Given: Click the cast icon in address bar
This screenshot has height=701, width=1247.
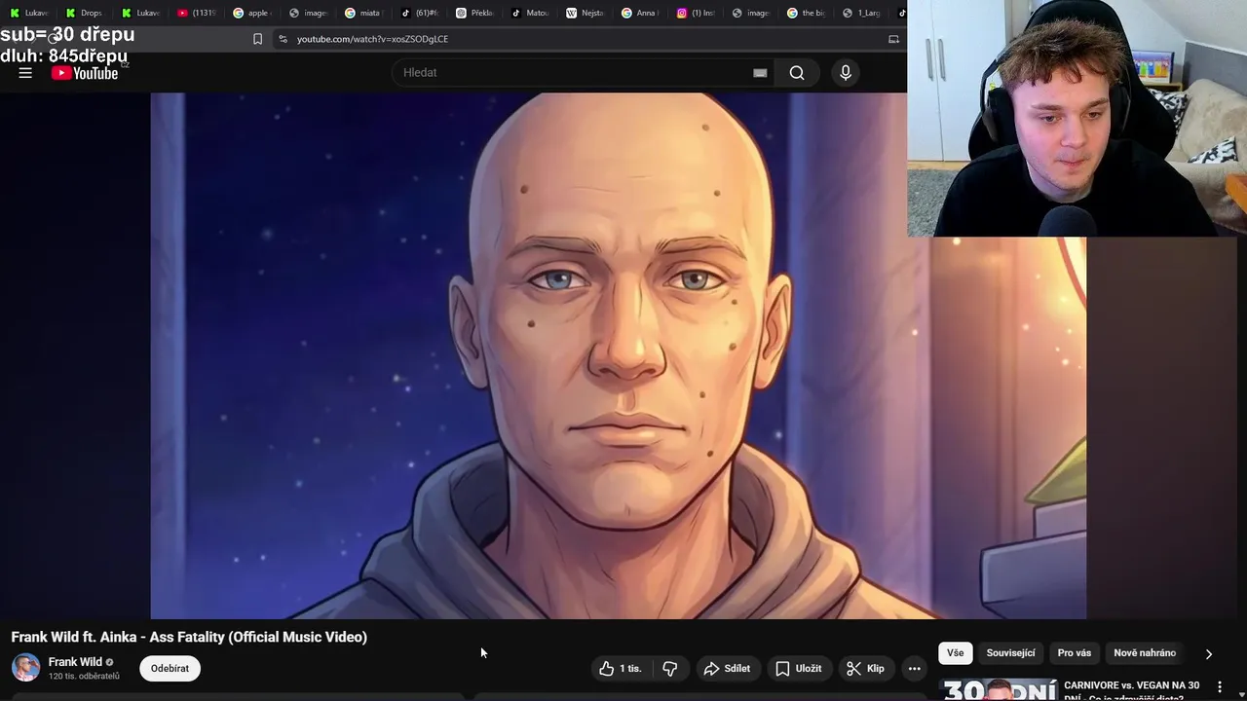Looking at the screenshot, I should pos(893,39).
